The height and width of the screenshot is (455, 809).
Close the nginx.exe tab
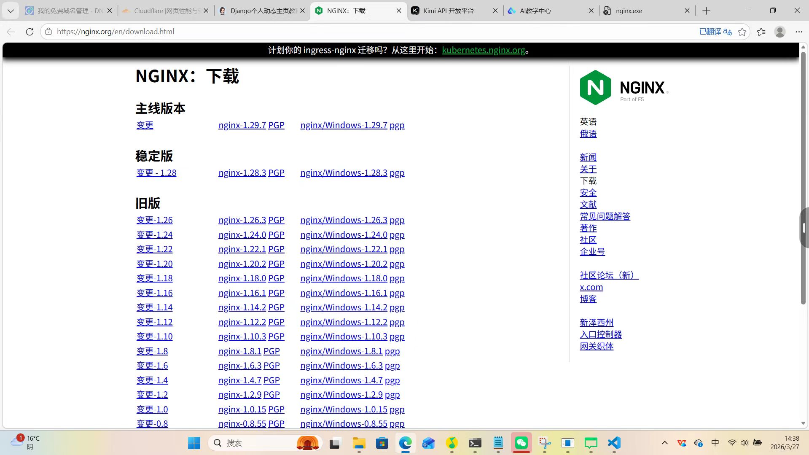(x=687, y=11)
